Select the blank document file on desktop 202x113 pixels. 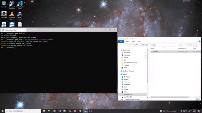(x=20, y=24)
